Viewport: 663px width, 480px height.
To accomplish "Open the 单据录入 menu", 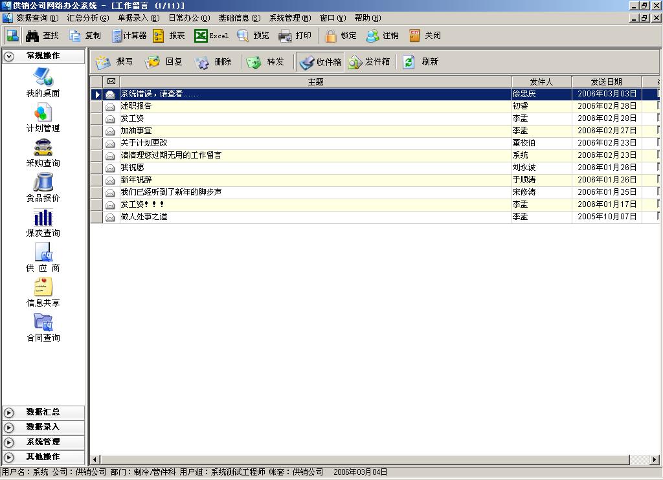I will click(x=139, y=18).
